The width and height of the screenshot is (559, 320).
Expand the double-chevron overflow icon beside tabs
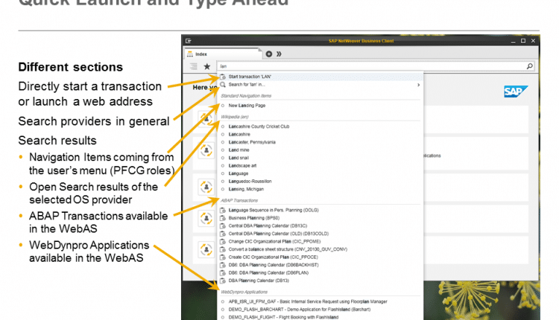[x=279, y=54]
